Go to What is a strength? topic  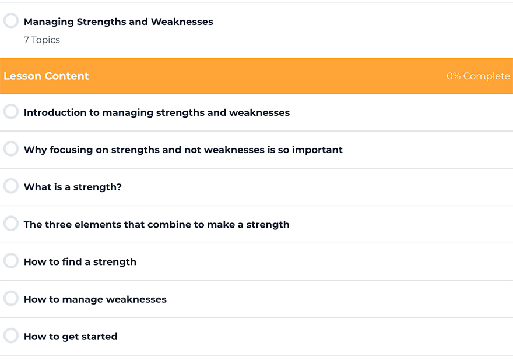tap(73, 187)
